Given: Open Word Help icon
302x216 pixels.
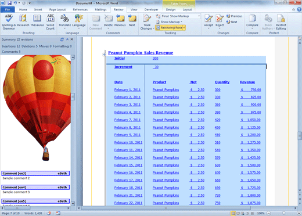Looking at the screenshot, I should [x=299, y=9].
